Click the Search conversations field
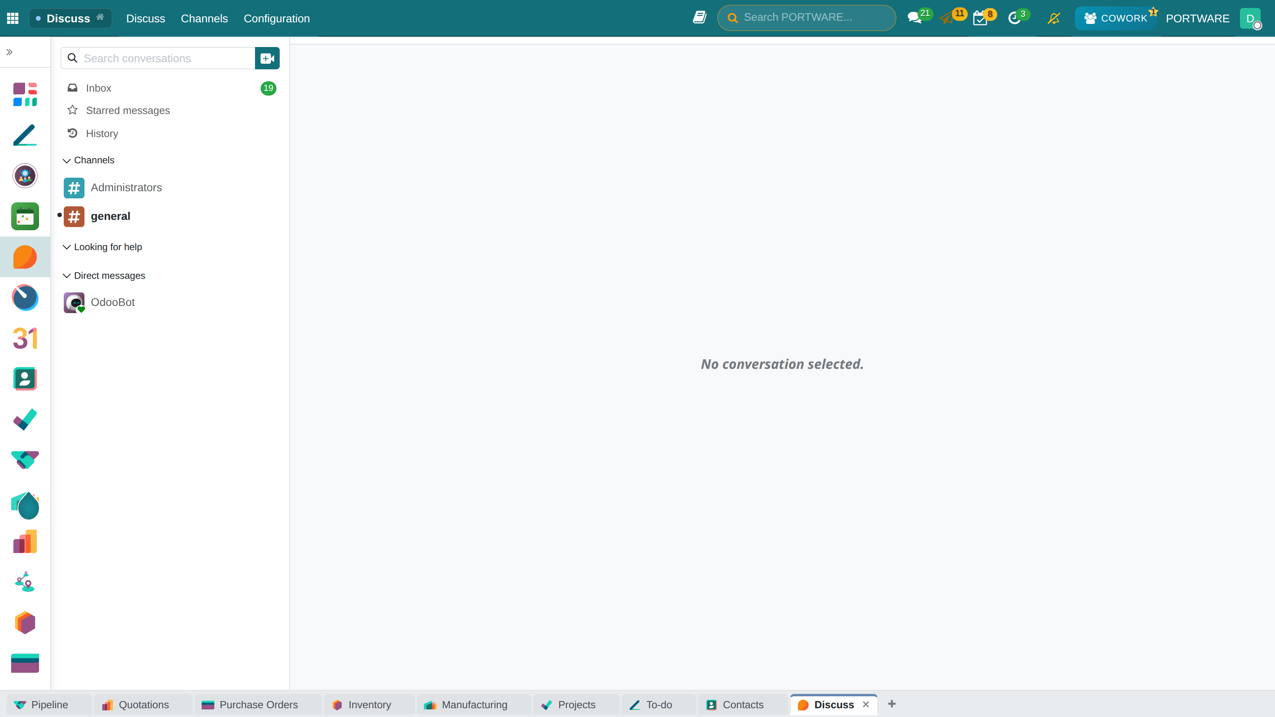1275x717 pixels. point(158,59)
